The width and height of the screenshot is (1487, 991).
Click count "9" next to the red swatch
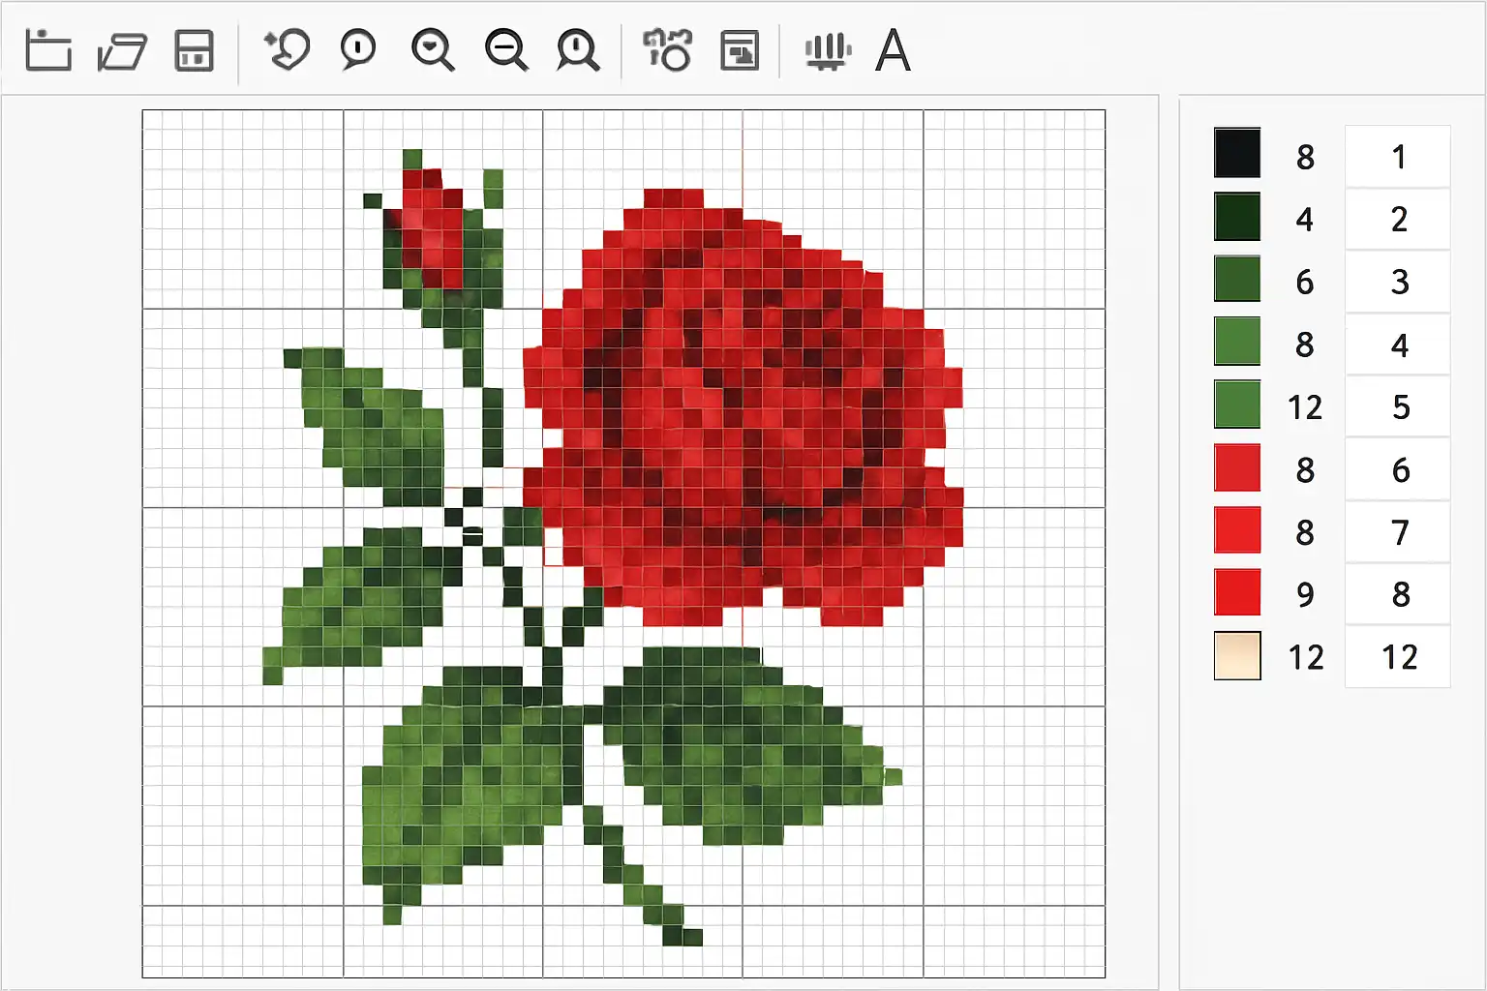point(1305,594)
